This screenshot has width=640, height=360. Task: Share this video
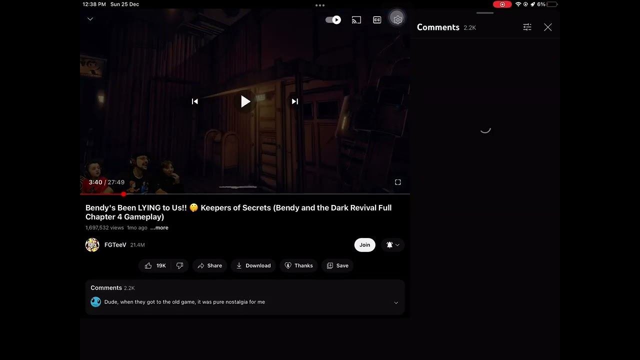pyautogui.click(x=210, y=266)
